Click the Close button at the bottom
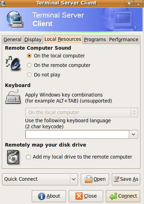 click(86, 196)
